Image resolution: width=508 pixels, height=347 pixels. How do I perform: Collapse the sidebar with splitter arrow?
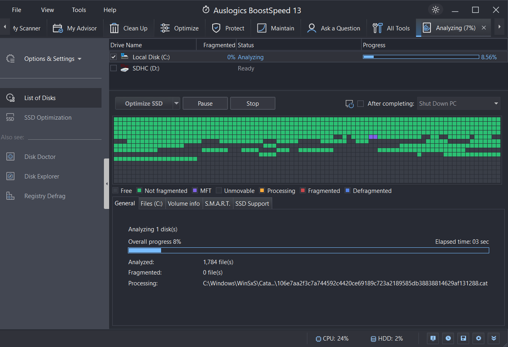[106, 184]
